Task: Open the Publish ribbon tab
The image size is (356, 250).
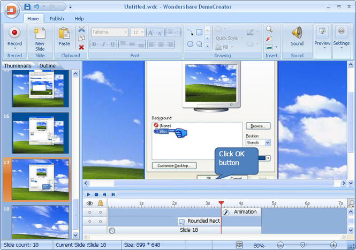Action: point(57,19)
